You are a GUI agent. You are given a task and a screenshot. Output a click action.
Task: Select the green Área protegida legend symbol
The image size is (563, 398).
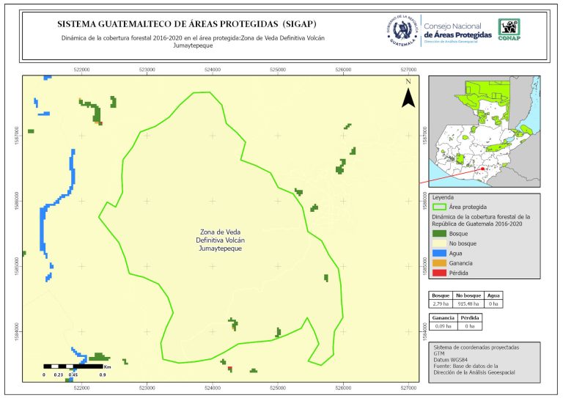click(439, 207)
